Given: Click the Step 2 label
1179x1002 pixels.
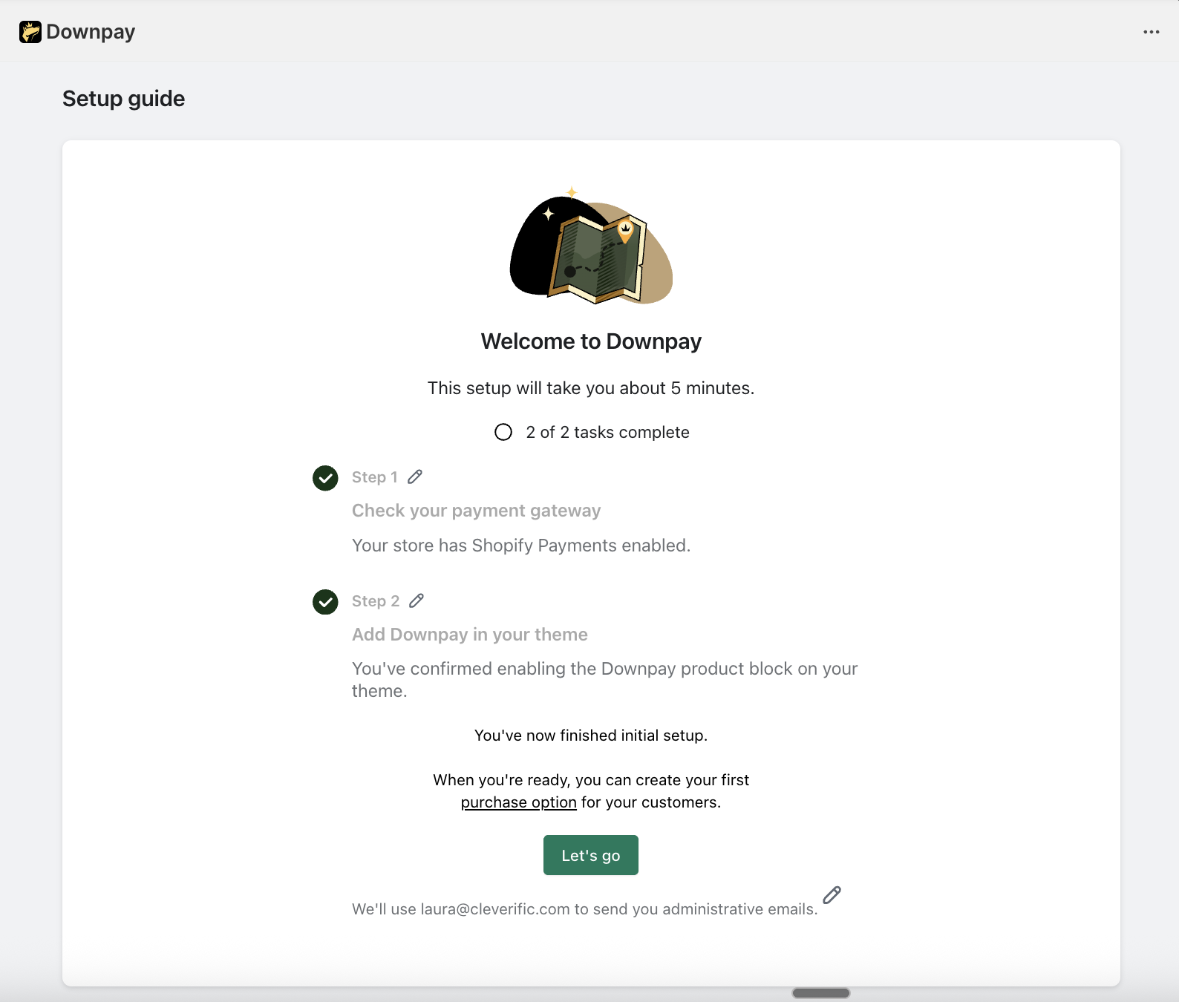Looking at the screenshot, I should point(376,601).
